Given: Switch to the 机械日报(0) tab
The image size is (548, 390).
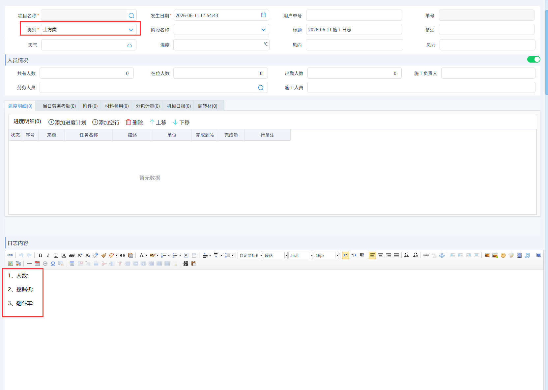Looking at the screenshot, I should [x=179, y=106].
